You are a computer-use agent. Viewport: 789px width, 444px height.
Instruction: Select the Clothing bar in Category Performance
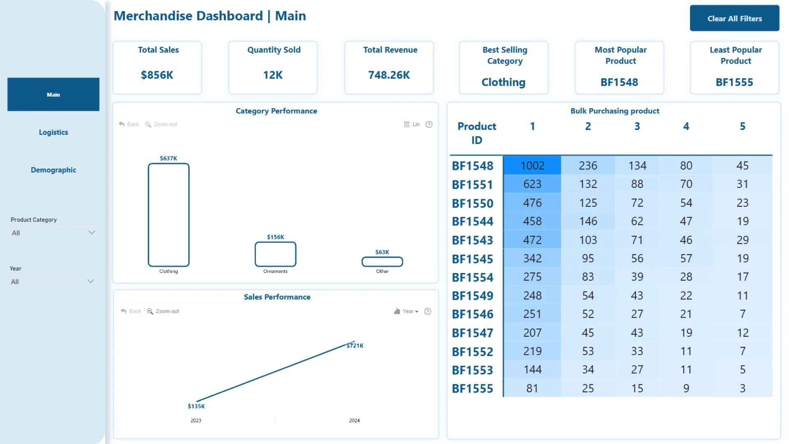pyautogui.click(x=168, y=215)
